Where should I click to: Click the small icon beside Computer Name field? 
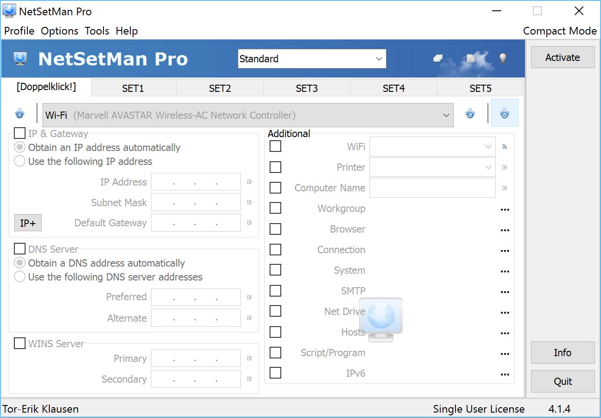click(x=505, y=188)
